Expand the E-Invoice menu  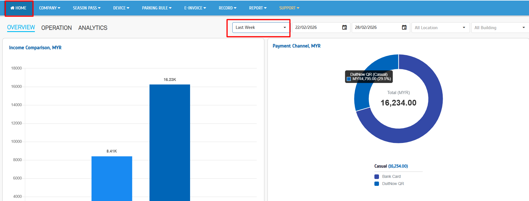pos(195,8)
